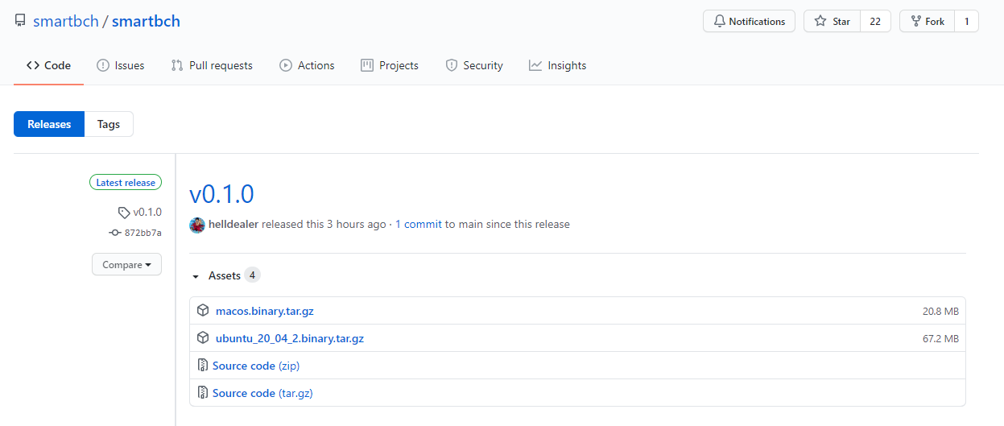Open the Projects tab
This screenshot has width=1004, height=426.
(x=390, y=65)
